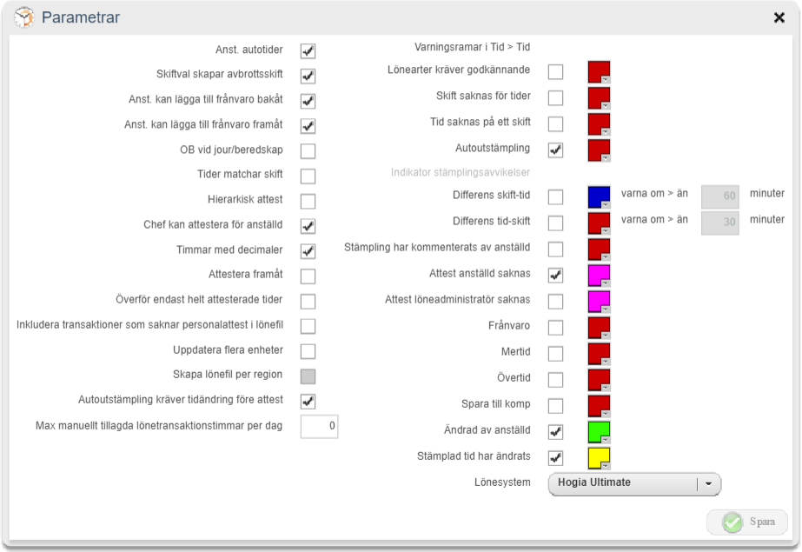Change color for Tid saknas på ett skift
Screen dimensions: 802x552
click(x=599, y=124)
